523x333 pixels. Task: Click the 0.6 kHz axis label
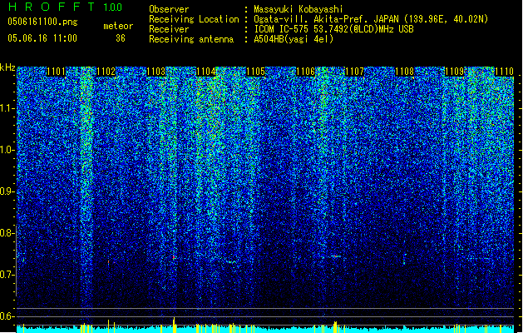click(x=7, y=316)
